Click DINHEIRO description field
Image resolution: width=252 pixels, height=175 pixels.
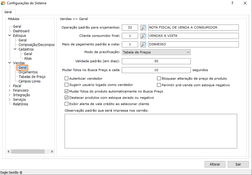[x=193, y=45]
